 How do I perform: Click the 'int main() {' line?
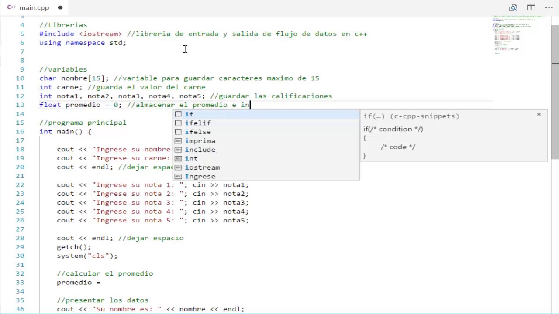(66, 131)
